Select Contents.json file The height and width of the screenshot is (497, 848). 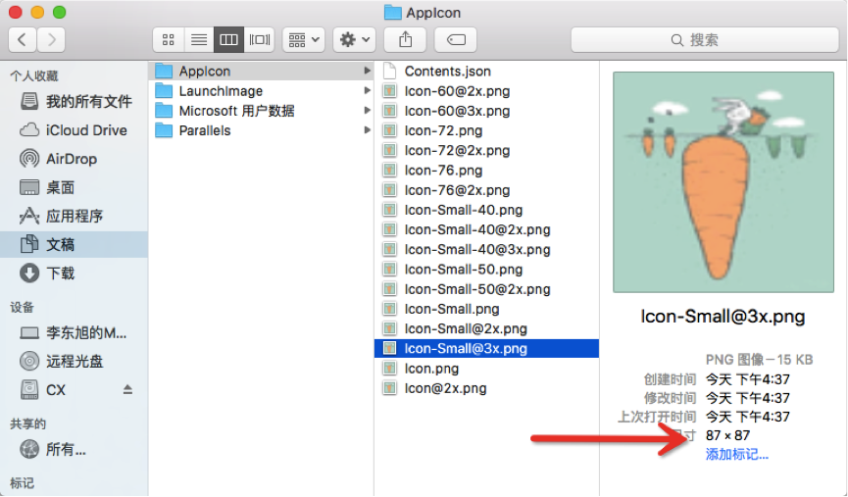pos(486,71)
